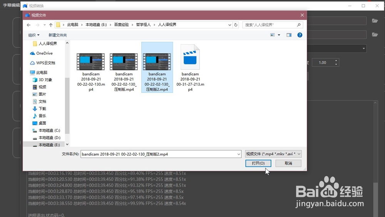Open 音乐 folder in the sidebar
This screenshot has width=385, height=217.
[x=39, y=116]
